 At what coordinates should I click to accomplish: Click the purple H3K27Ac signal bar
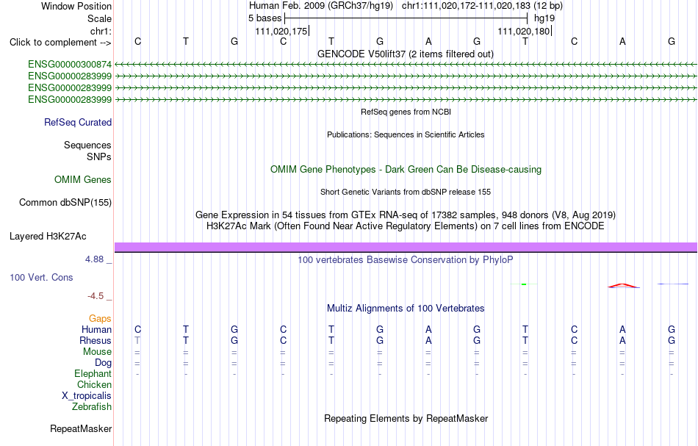tap(406, 247)
